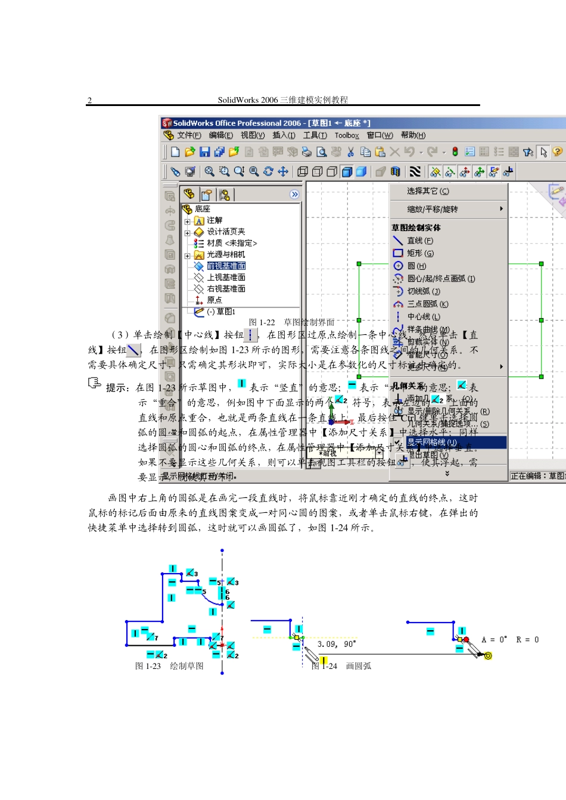Open the 文件(F) menu
Image resolution: width=566 pixels, height=800 pixels.
(189, 135)
